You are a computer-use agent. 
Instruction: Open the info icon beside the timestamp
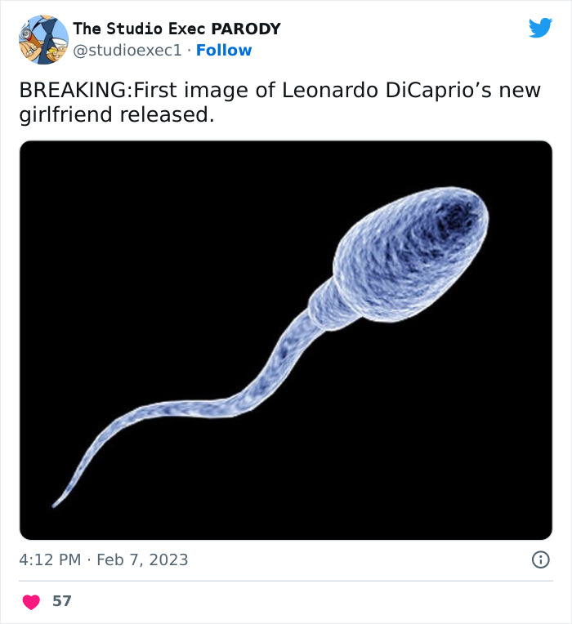540,560
